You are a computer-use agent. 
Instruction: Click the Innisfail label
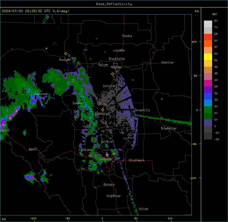click(110, 86)
